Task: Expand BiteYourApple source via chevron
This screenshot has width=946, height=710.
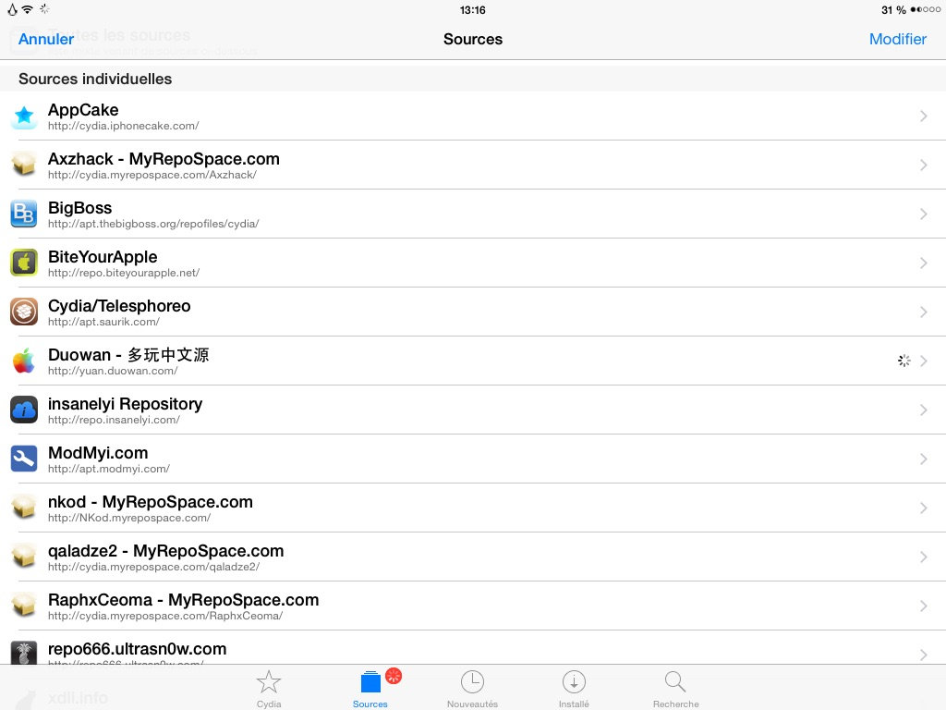Action: (924, 263)
